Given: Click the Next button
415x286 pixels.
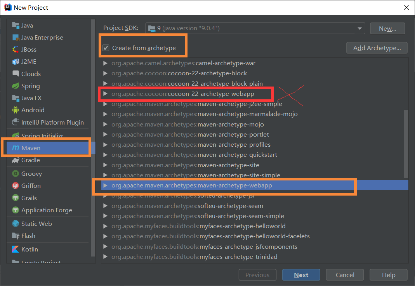Looking at the screenshot, I should (301, 275).
